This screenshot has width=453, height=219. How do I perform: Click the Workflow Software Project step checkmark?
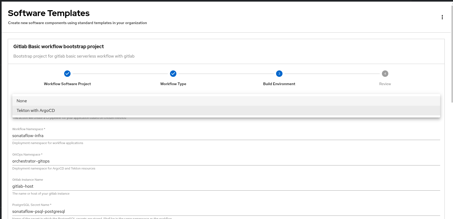click(67, 73)
